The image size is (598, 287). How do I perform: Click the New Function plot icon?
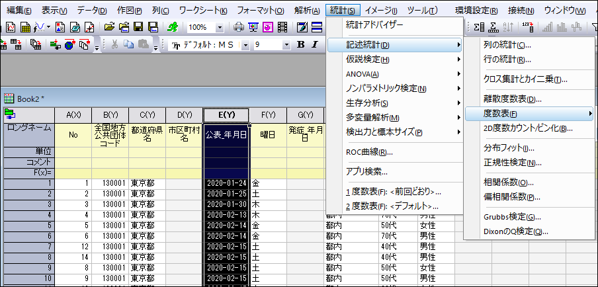pyautogui.click(x=40, y=27)
